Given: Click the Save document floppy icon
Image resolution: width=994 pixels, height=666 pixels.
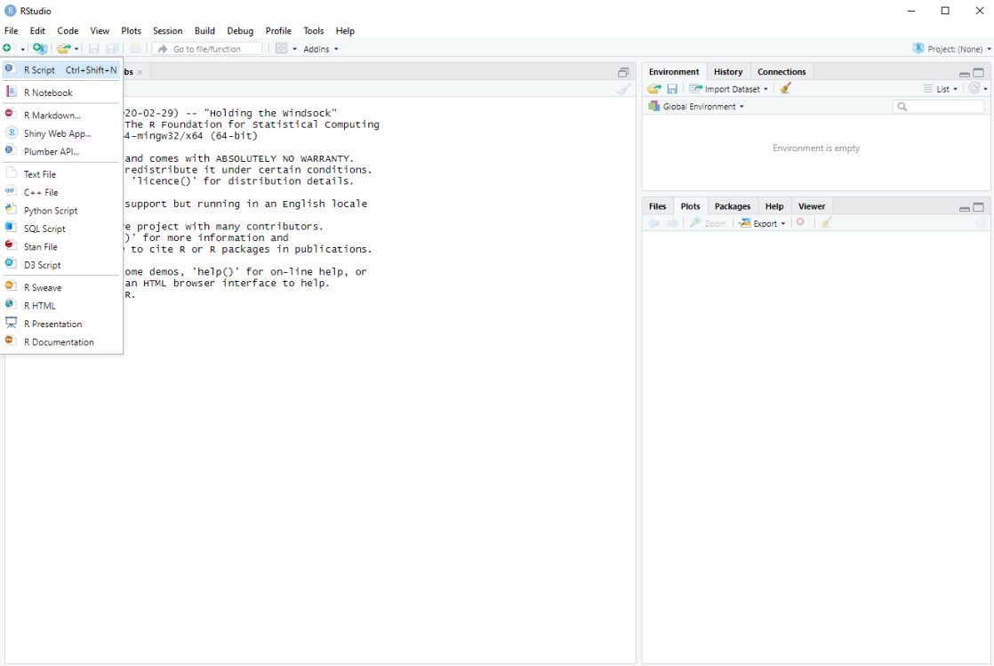Looking at the screenshot, I should coord(94,49).
